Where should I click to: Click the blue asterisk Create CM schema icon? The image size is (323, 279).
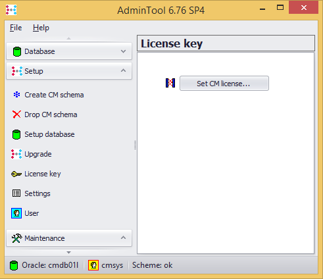(x=16, y=95)
